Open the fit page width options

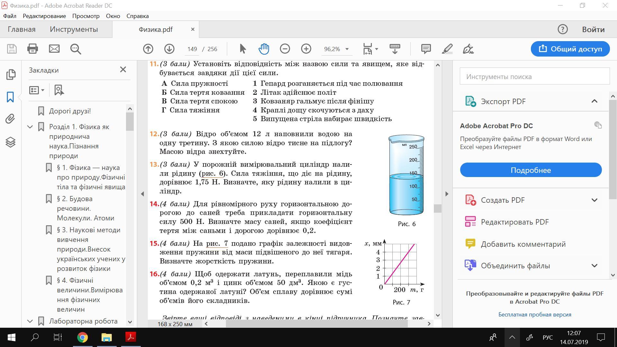(x=371, y=49)
